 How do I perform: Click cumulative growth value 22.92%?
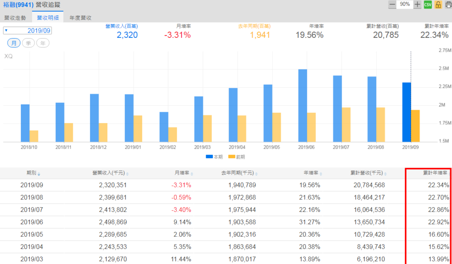(438, 222)
